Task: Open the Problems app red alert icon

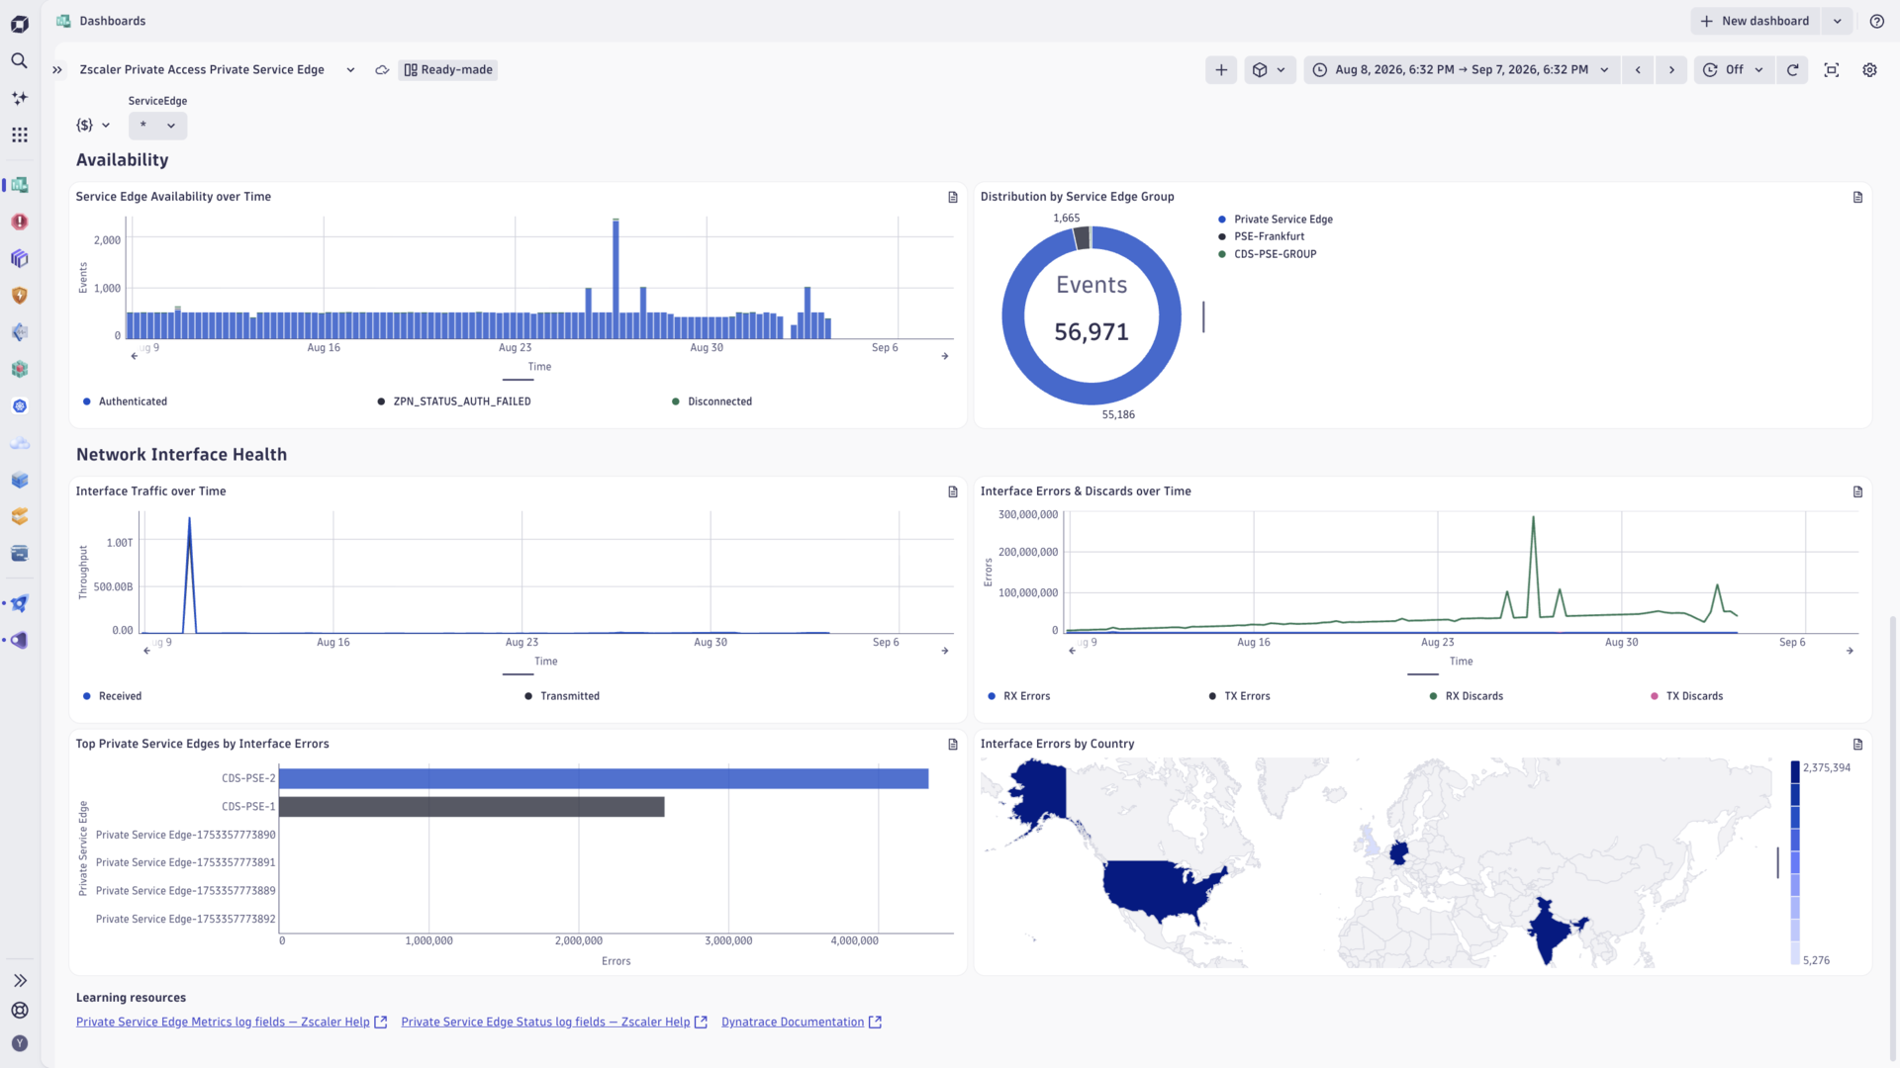Action: pyautogui.click(x=19, y=222)
